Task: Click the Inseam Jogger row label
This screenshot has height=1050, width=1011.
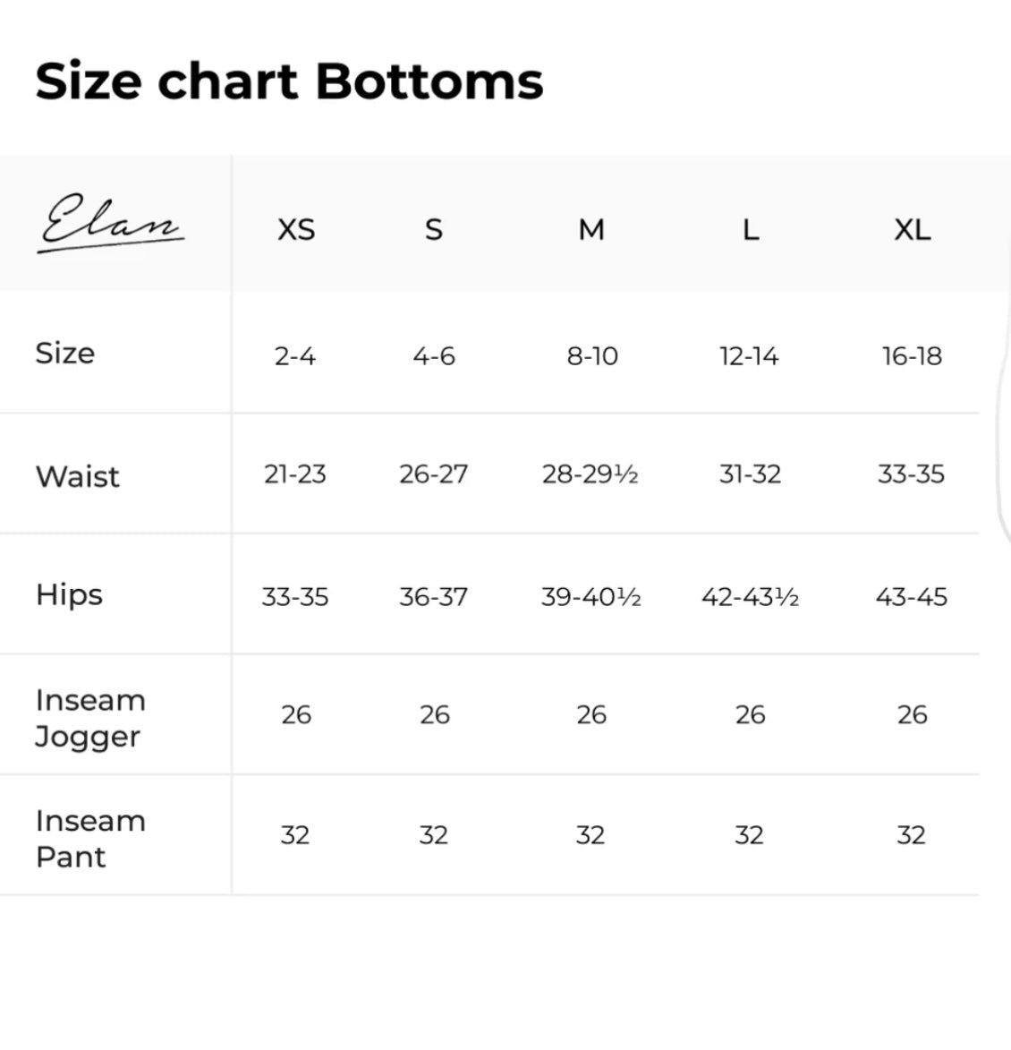Action: (89, 718)
